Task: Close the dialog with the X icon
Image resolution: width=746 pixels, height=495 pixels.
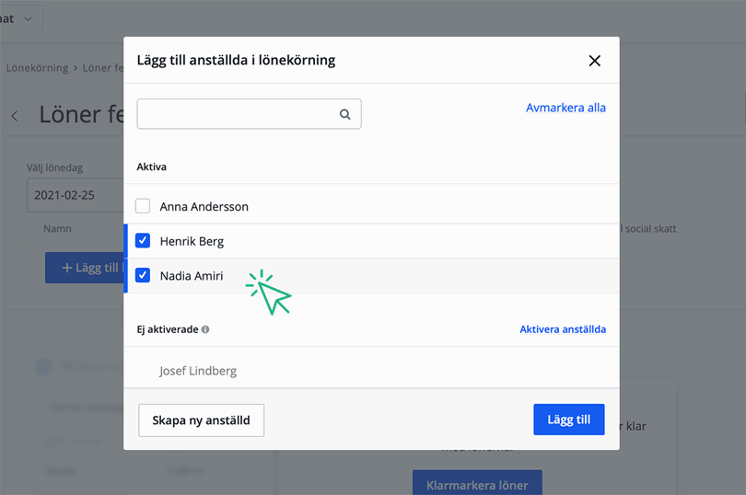Action: click(594, 61)
